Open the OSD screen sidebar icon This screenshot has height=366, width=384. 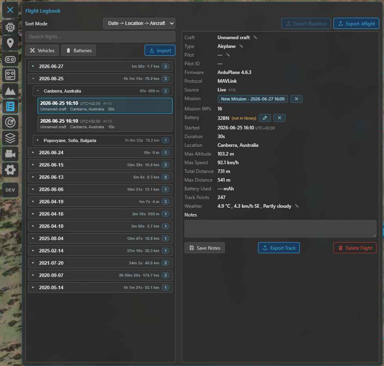(10, 75)
